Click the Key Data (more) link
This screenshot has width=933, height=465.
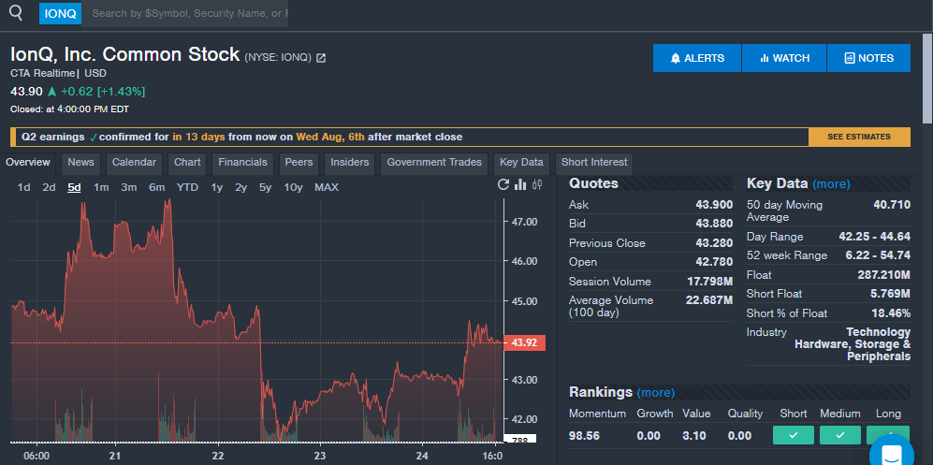(831, 184)
